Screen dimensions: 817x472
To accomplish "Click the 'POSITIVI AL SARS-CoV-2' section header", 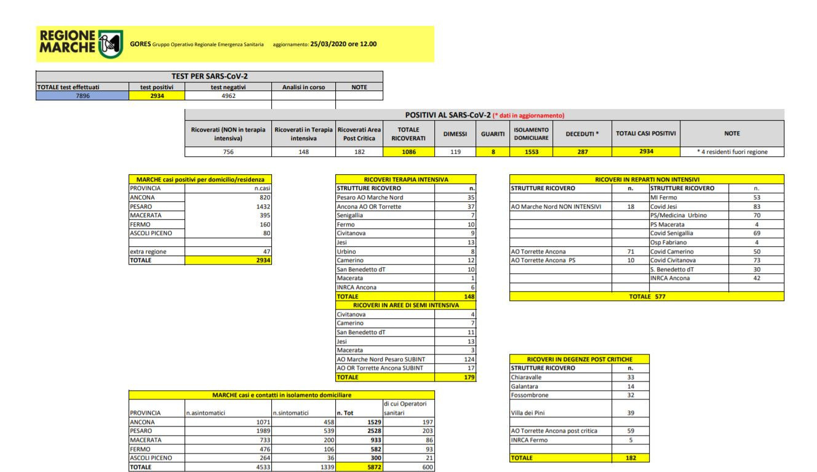I will click(485, 115).
